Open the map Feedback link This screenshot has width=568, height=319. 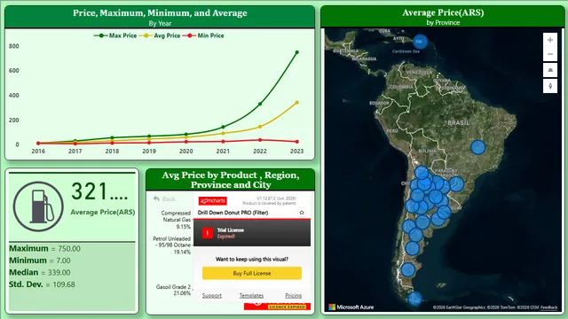coord(548,307)
